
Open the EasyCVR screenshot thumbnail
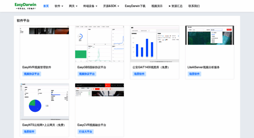pyautogui.click(x=99, y=102)
